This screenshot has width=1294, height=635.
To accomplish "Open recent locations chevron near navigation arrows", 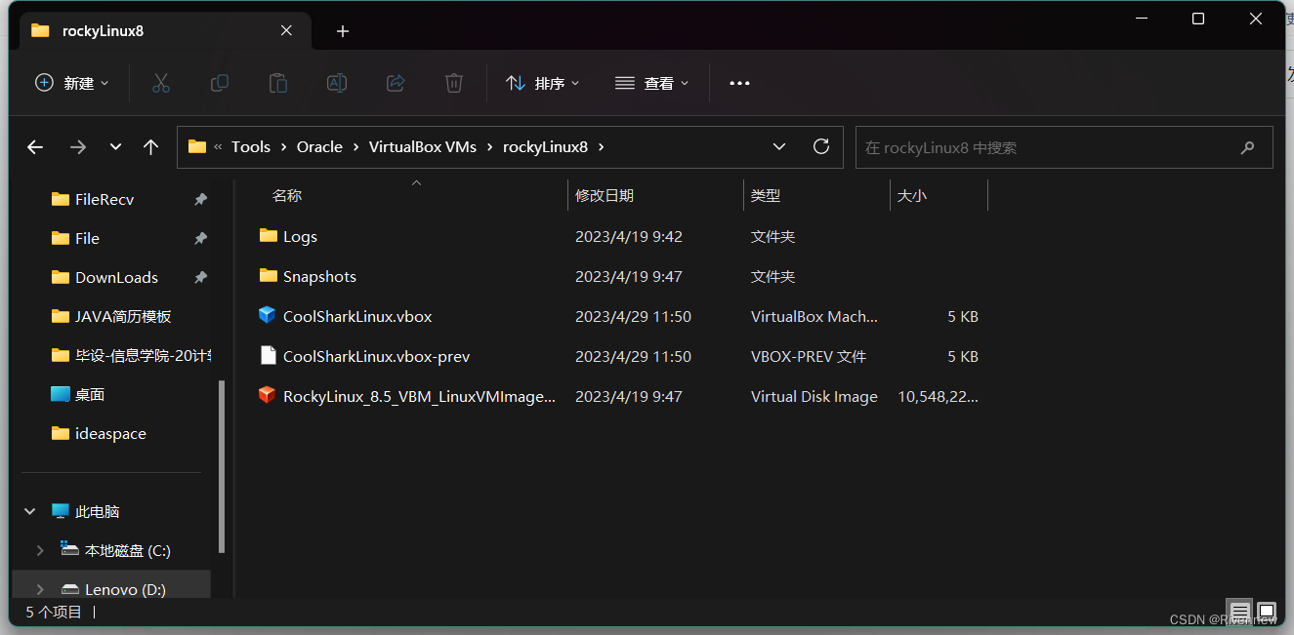I will [x=115, y=147].
